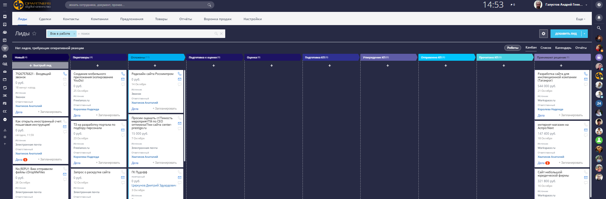Viewport: 606px width, 199px height.
Task: Open the right sidebar search icon
Action: (x=599, y=28)
